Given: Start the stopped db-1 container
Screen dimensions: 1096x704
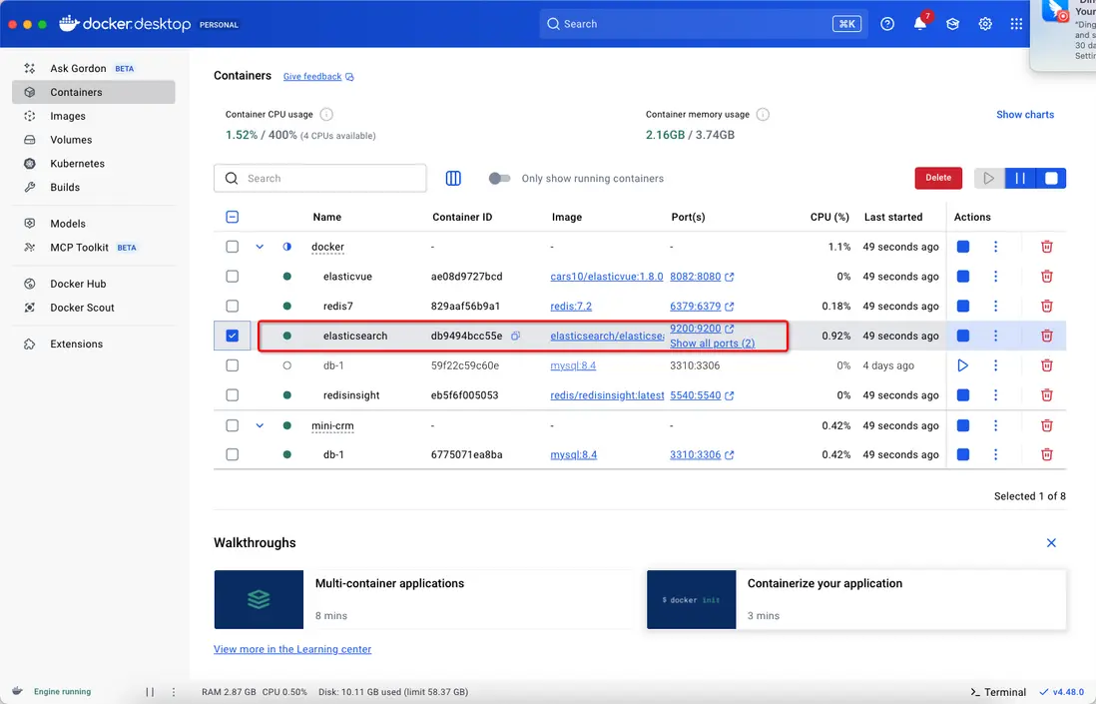Looking at the screenshot, I should [963, 365].
